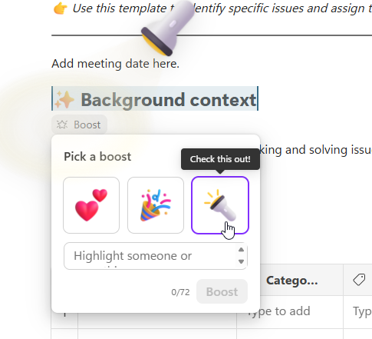
Task: Select the two hearts boost
Action: [91, 205]
